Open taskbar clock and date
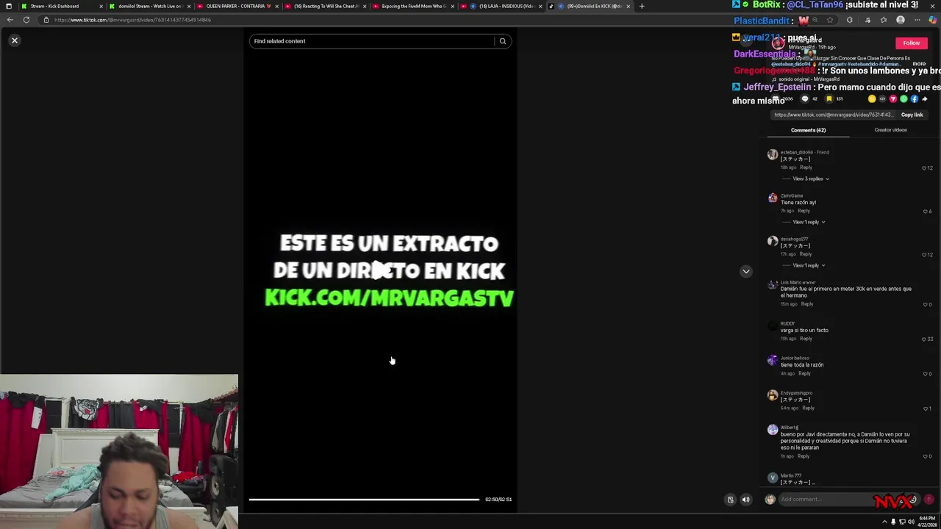The width and height of the screenshot is (941, 529). [926, 522]
